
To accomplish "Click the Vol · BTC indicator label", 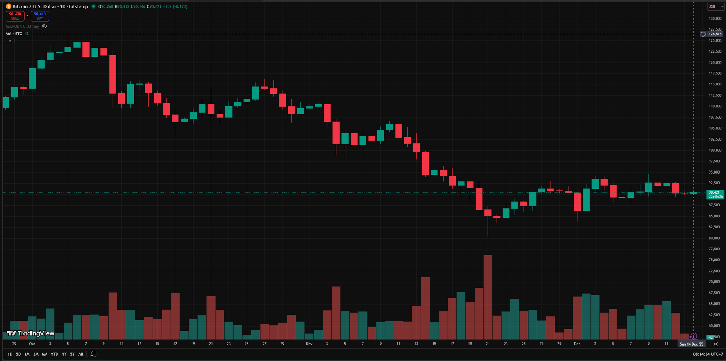I will 14,34.
